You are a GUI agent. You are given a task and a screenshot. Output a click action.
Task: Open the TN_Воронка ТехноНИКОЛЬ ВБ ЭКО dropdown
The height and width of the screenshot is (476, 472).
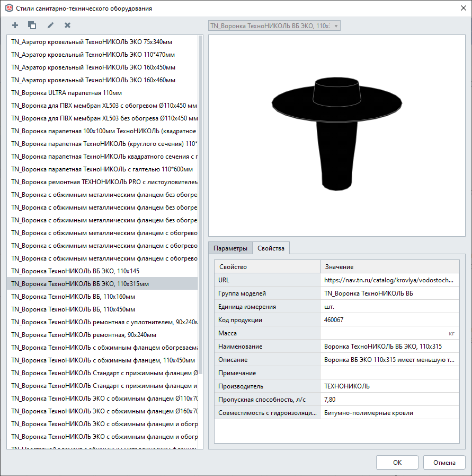274,26
